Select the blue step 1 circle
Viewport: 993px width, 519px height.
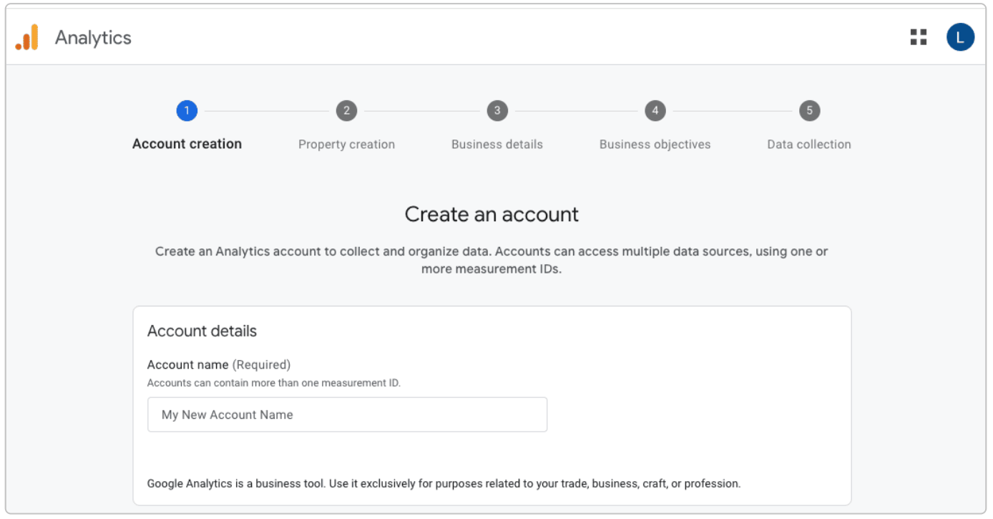tap(187, 111)
